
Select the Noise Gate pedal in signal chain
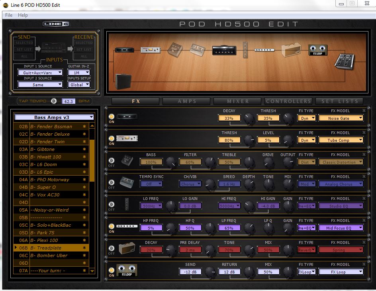point(124,50)
